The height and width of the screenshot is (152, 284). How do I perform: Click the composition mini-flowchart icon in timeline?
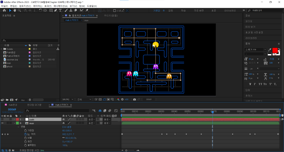point(94,111)
